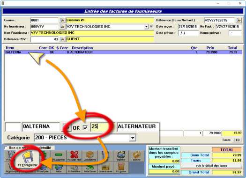Save with the F2 Enregistrer button
246x178 pixels.
28,159
